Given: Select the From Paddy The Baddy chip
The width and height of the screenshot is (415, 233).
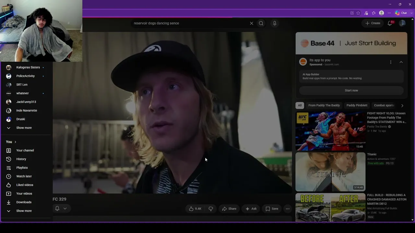Looking at the screenshot, I should coord(324,105).
